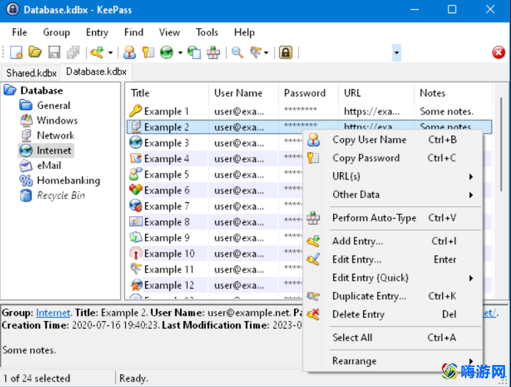Open the URL globe dropdown arrow in toolbar
The image size is (511, 387).
tap(181, 53)
